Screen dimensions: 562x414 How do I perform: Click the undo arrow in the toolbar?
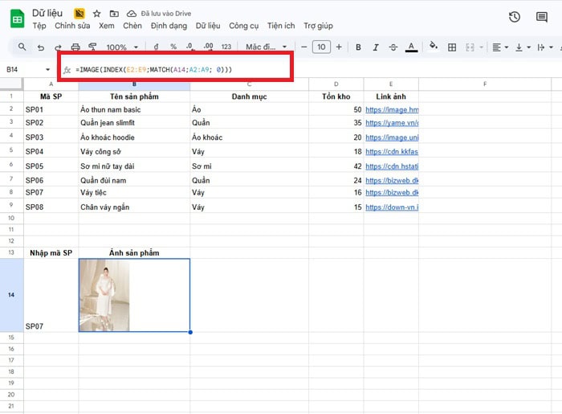pos(39,47)
